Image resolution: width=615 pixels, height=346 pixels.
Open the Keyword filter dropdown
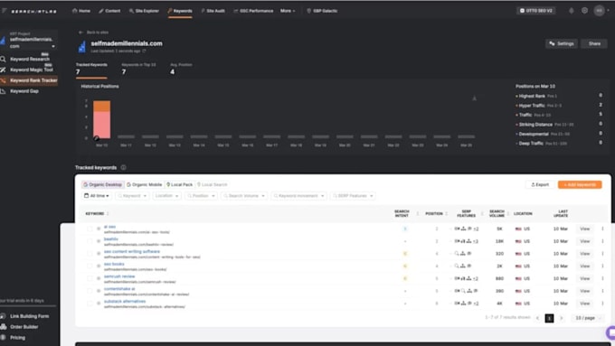point(132,195)
